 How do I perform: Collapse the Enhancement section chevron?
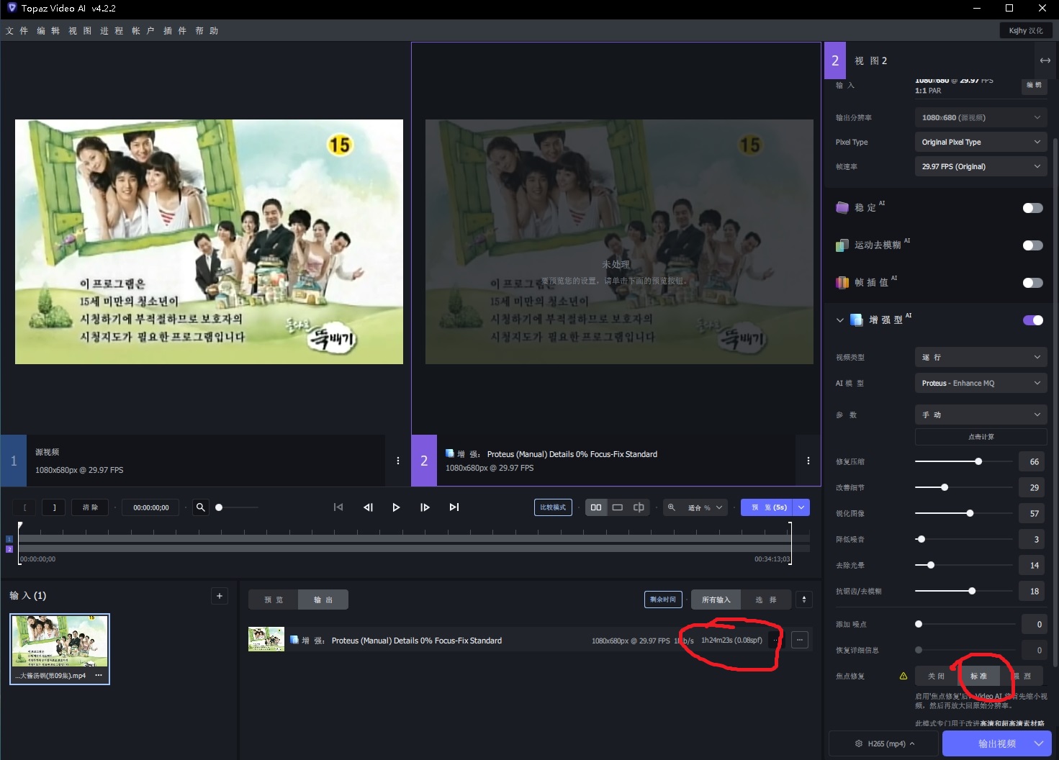[839, 320]
